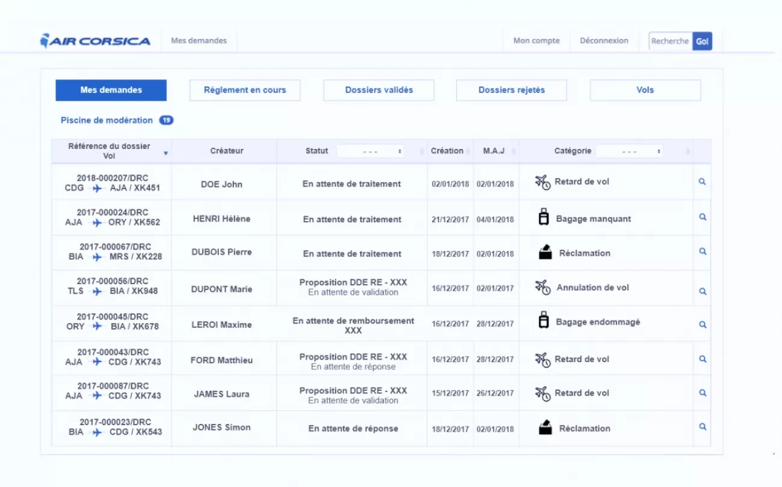Click creator name LEROI Maxime
This screenshot has height=487, width=782.
point(221,325)
